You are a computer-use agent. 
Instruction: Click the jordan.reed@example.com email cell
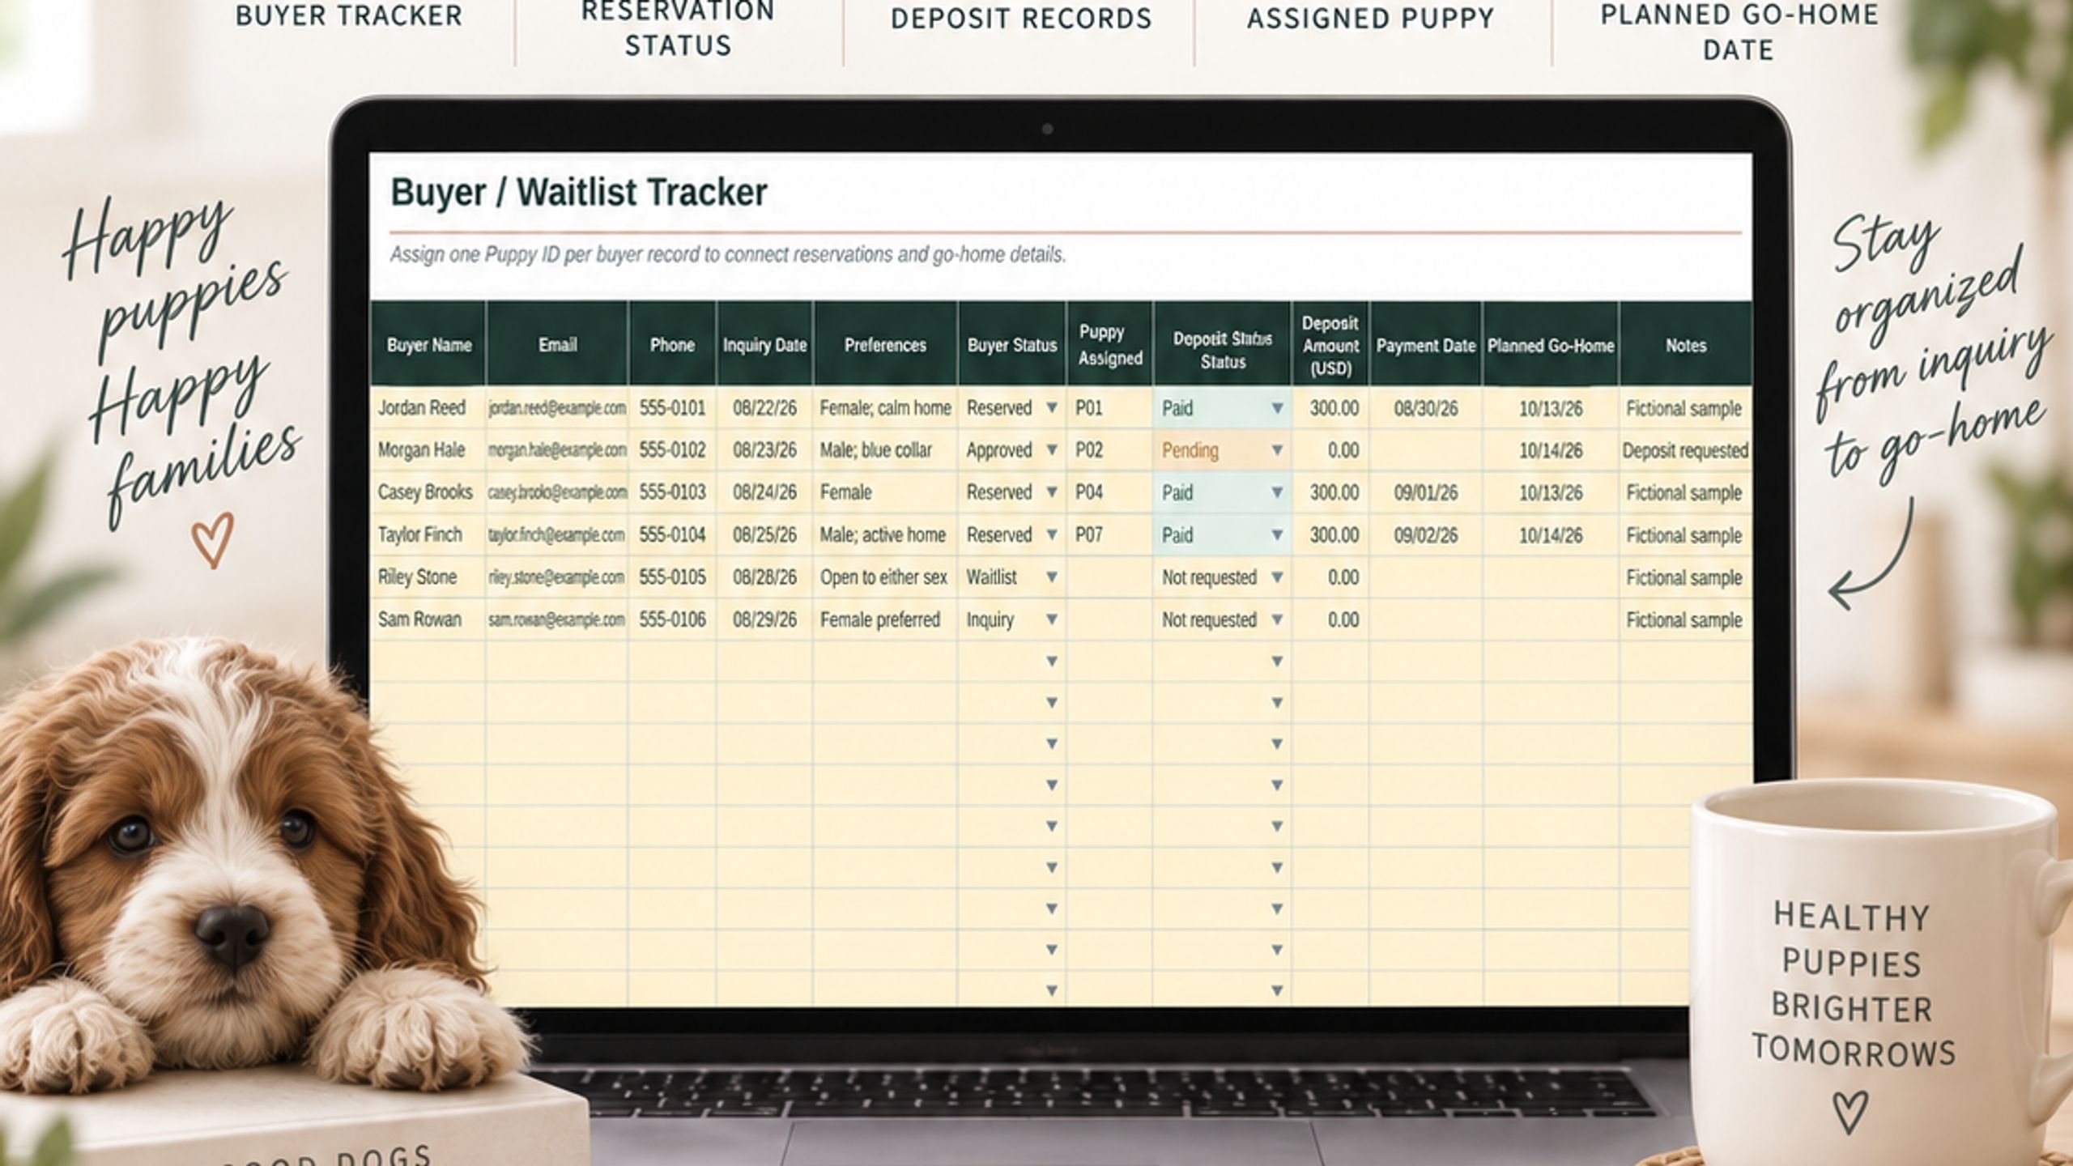click(x=557, y=408)
